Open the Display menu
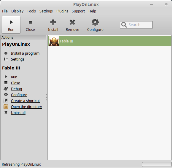Screen dimensions: 172x168 [x=17, y=11]
